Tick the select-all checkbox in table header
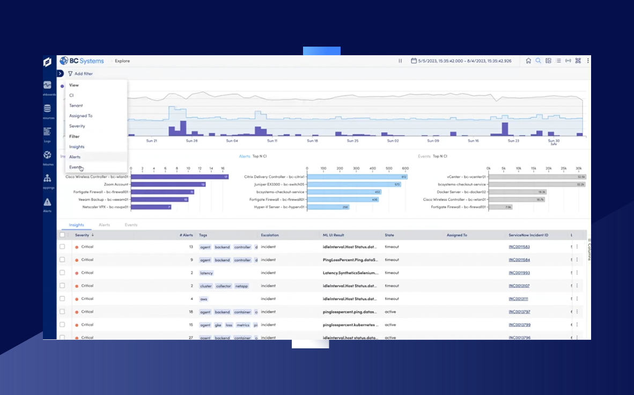This screenshot has height=395, width=634. click(x=62, y=235)
